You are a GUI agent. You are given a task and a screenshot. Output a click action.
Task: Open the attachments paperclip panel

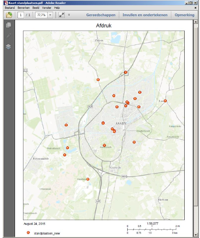click(x=8, y=36)
